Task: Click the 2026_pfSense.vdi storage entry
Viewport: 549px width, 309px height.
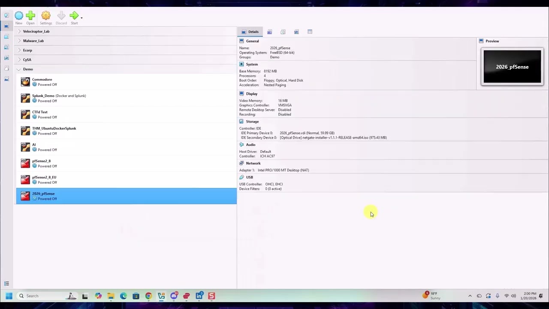Action: coord(307,133)
